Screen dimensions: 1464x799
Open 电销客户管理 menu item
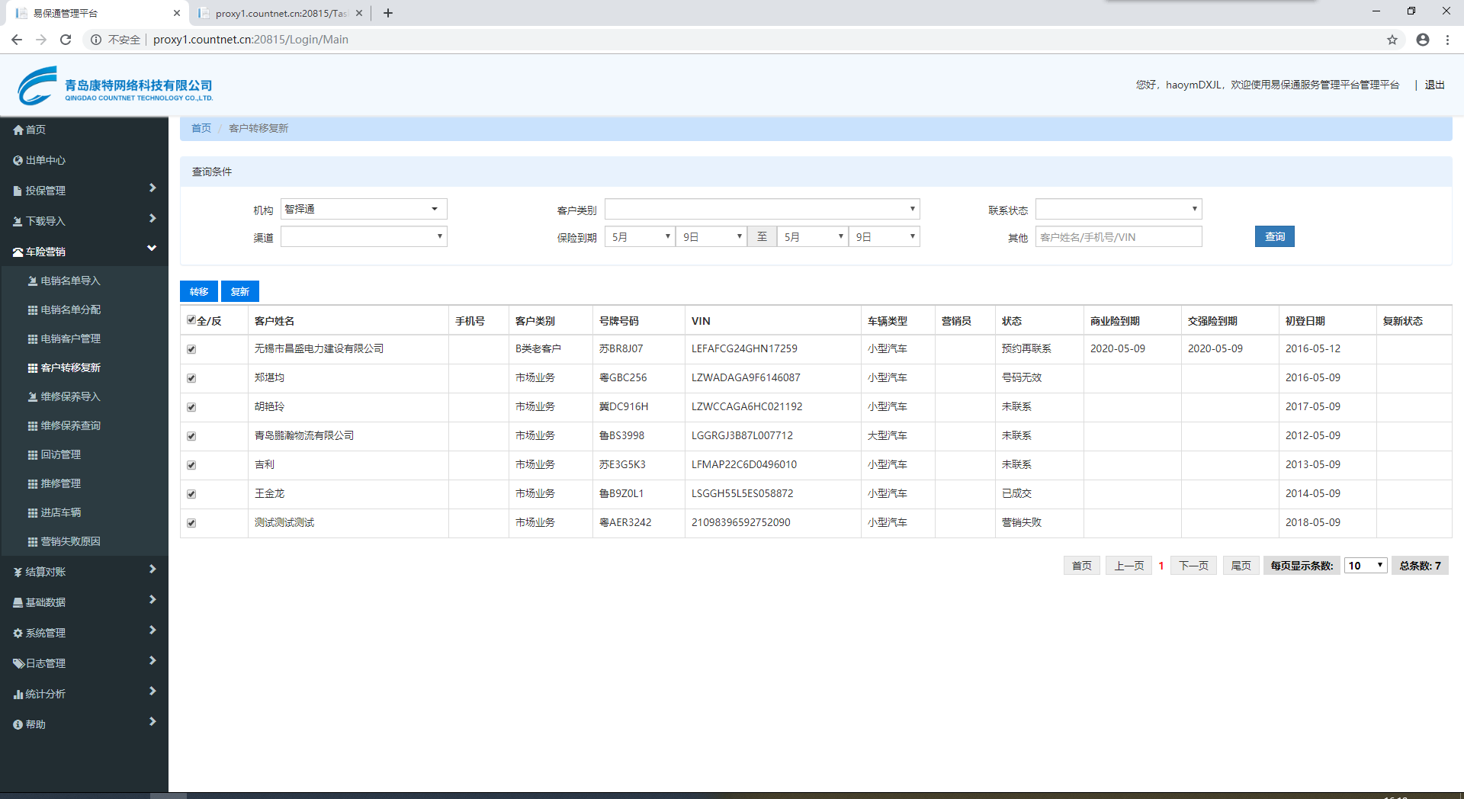coord(70,339)
